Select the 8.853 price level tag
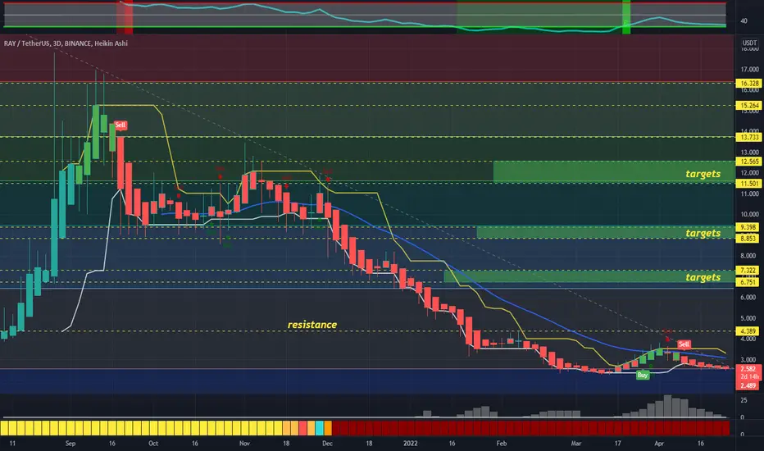The height and width of the screenshot is (451, 764). [x=749, y=239]
